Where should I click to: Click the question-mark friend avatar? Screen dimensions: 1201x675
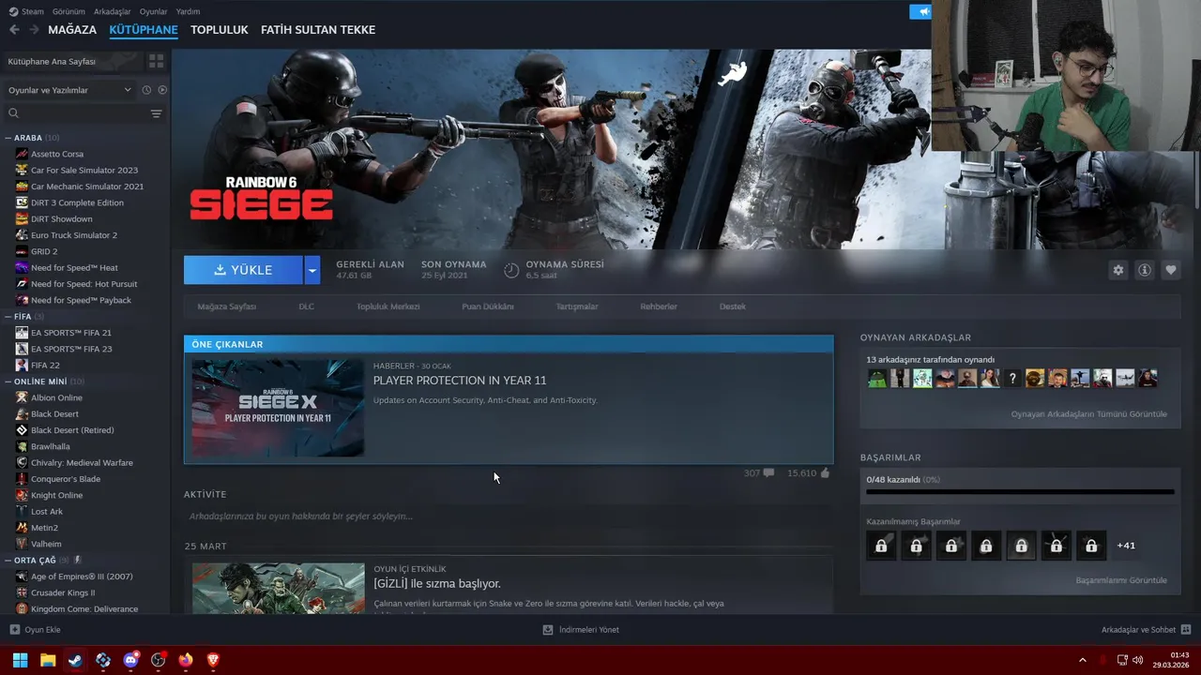(x=1012, y=379)
